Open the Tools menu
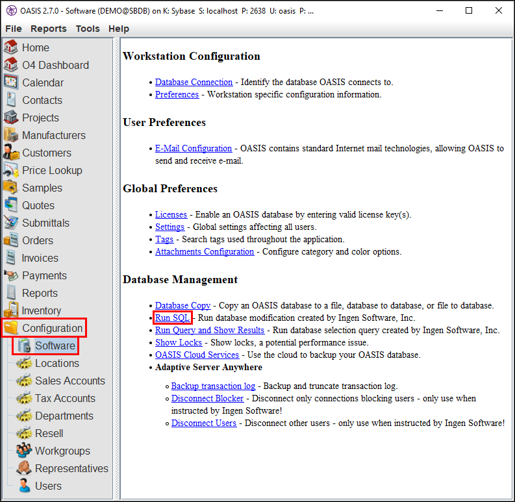This screenshot has width=515, height=502. pyautogui.click(x=88, y=29)
